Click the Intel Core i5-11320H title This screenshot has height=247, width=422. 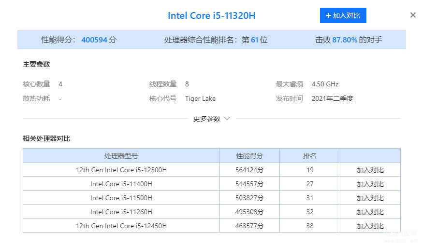212,15
